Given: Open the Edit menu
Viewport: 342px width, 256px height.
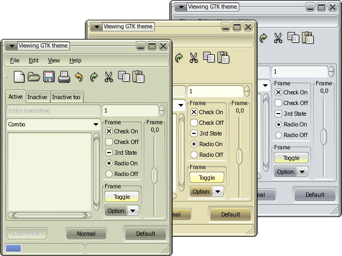Looking at the screenshot, I should pos(34,60).
